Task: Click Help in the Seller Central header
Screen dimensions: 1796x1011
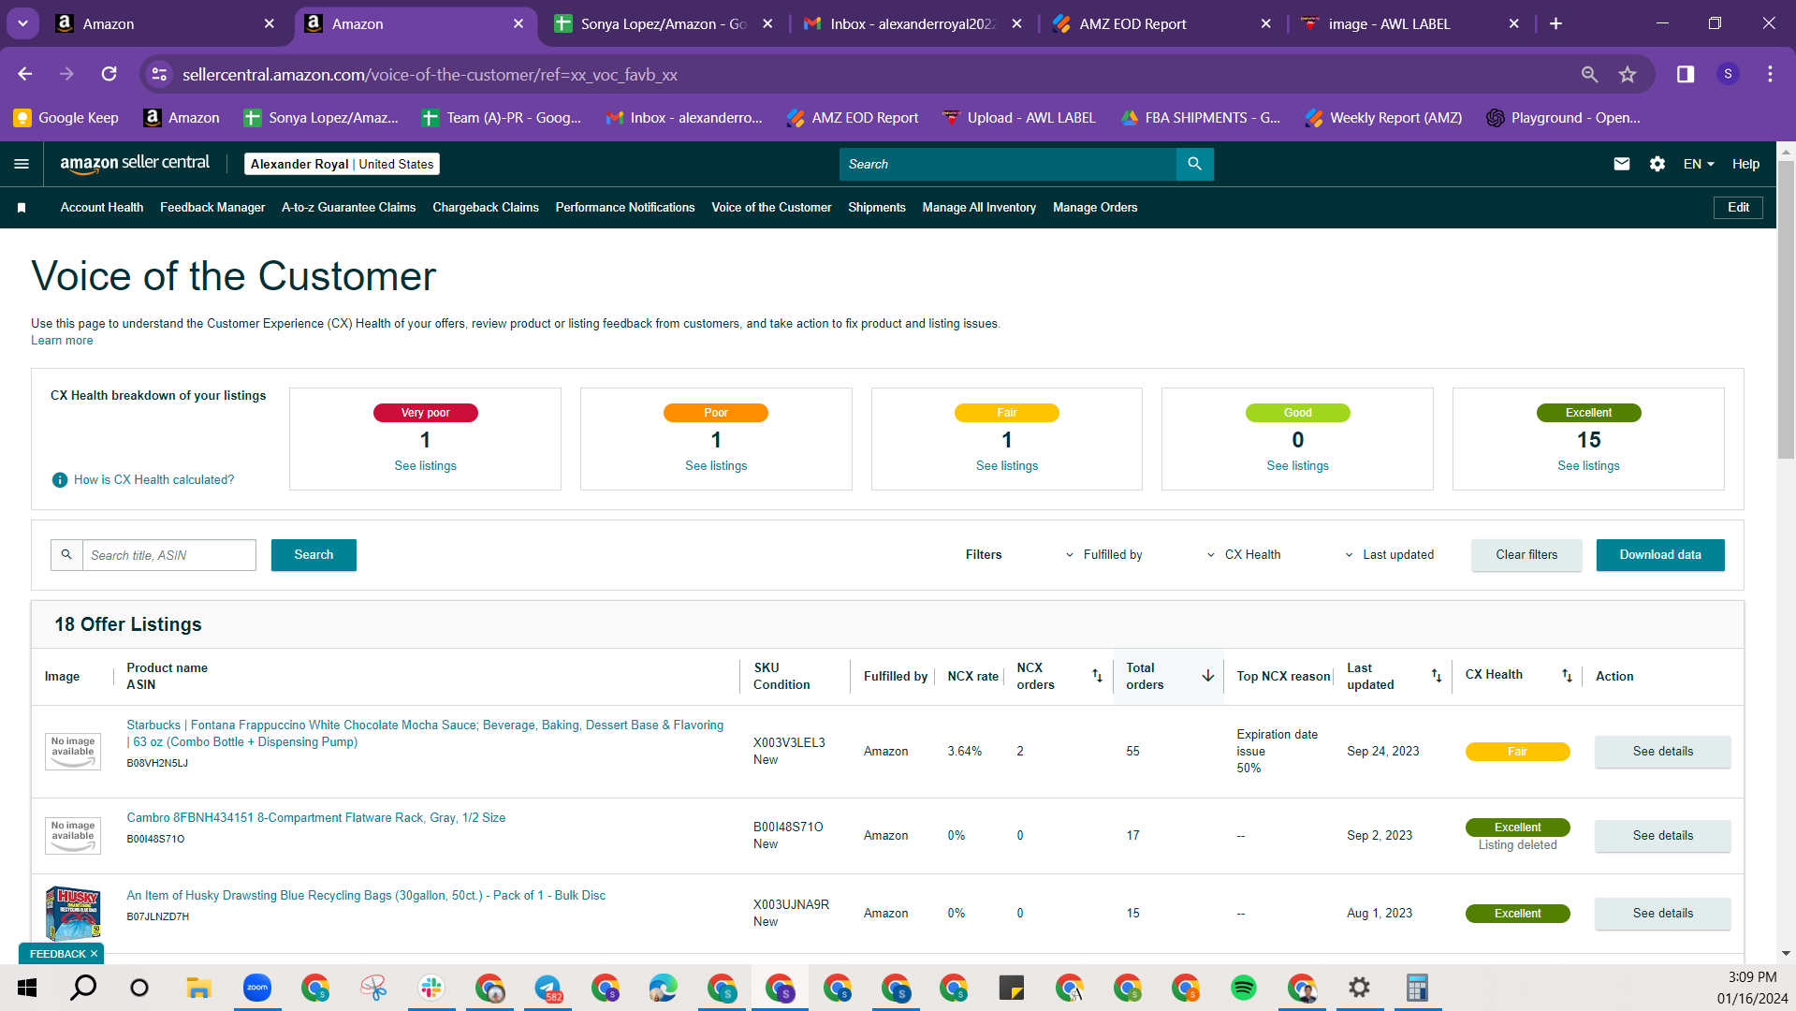Action: (1745, 164)
